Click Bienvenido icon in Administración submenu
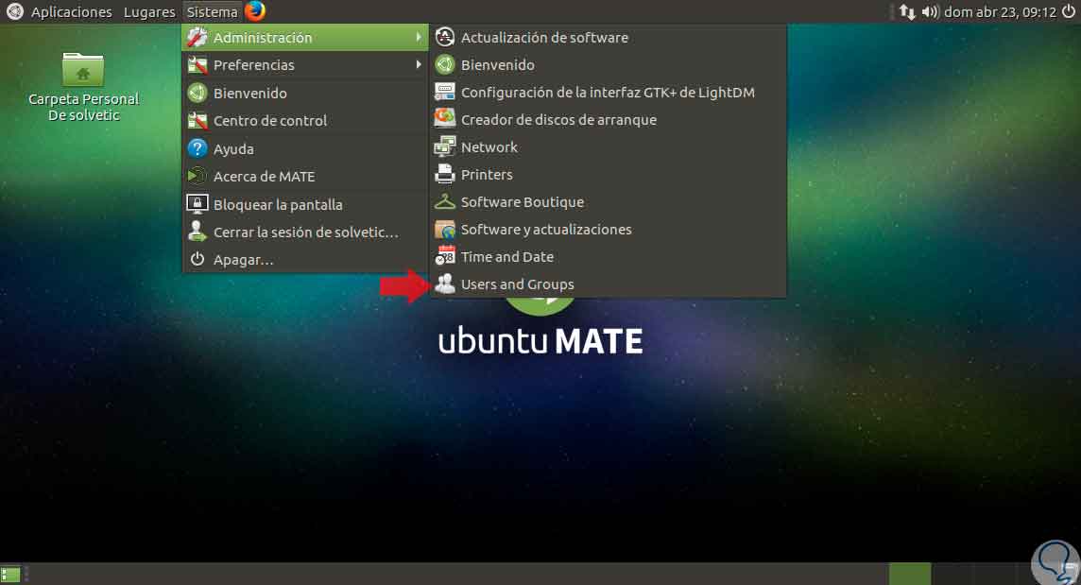The width and height of the screenshot is (1081, 585). 445,65
